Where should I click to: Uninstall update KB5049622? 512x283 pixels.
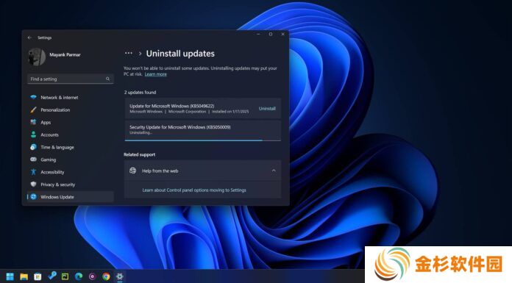(x=267, y=108)
